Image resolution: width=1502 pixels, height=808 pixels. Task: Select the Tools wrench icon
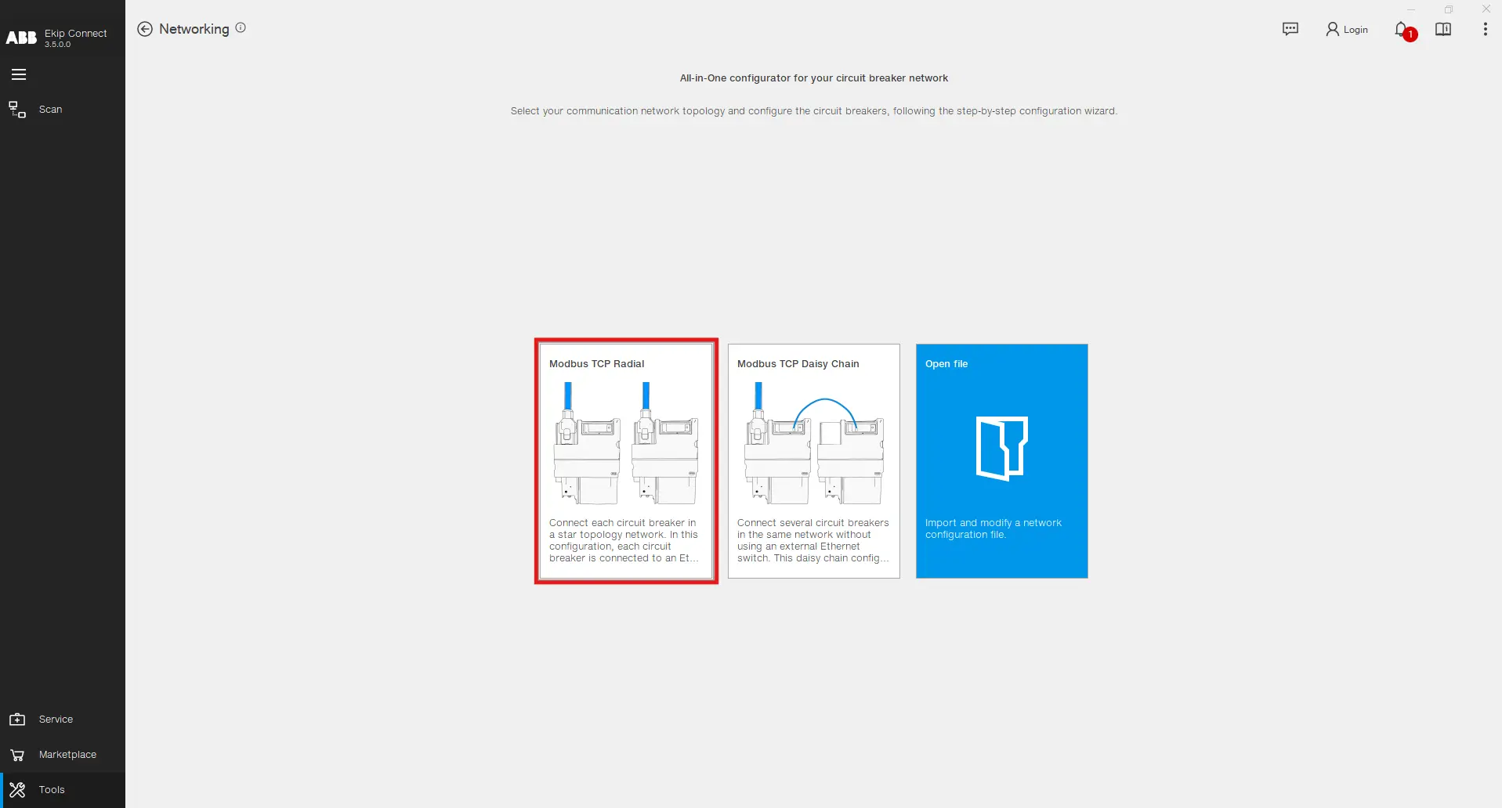point(16,789)
